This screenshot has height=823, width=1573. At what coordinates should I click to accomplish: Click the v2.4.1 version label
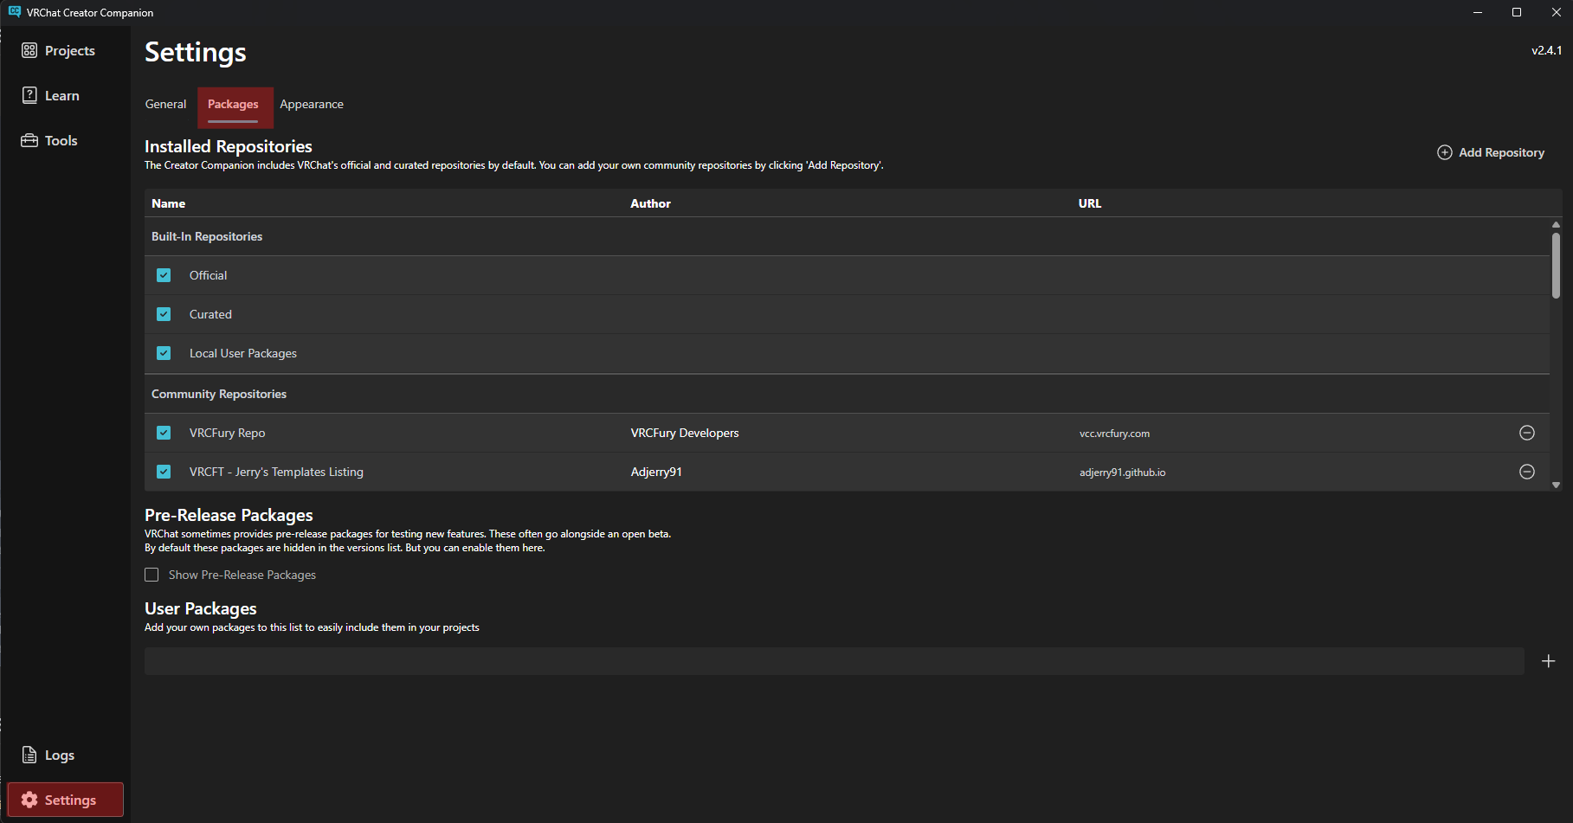coord(1546,50)
